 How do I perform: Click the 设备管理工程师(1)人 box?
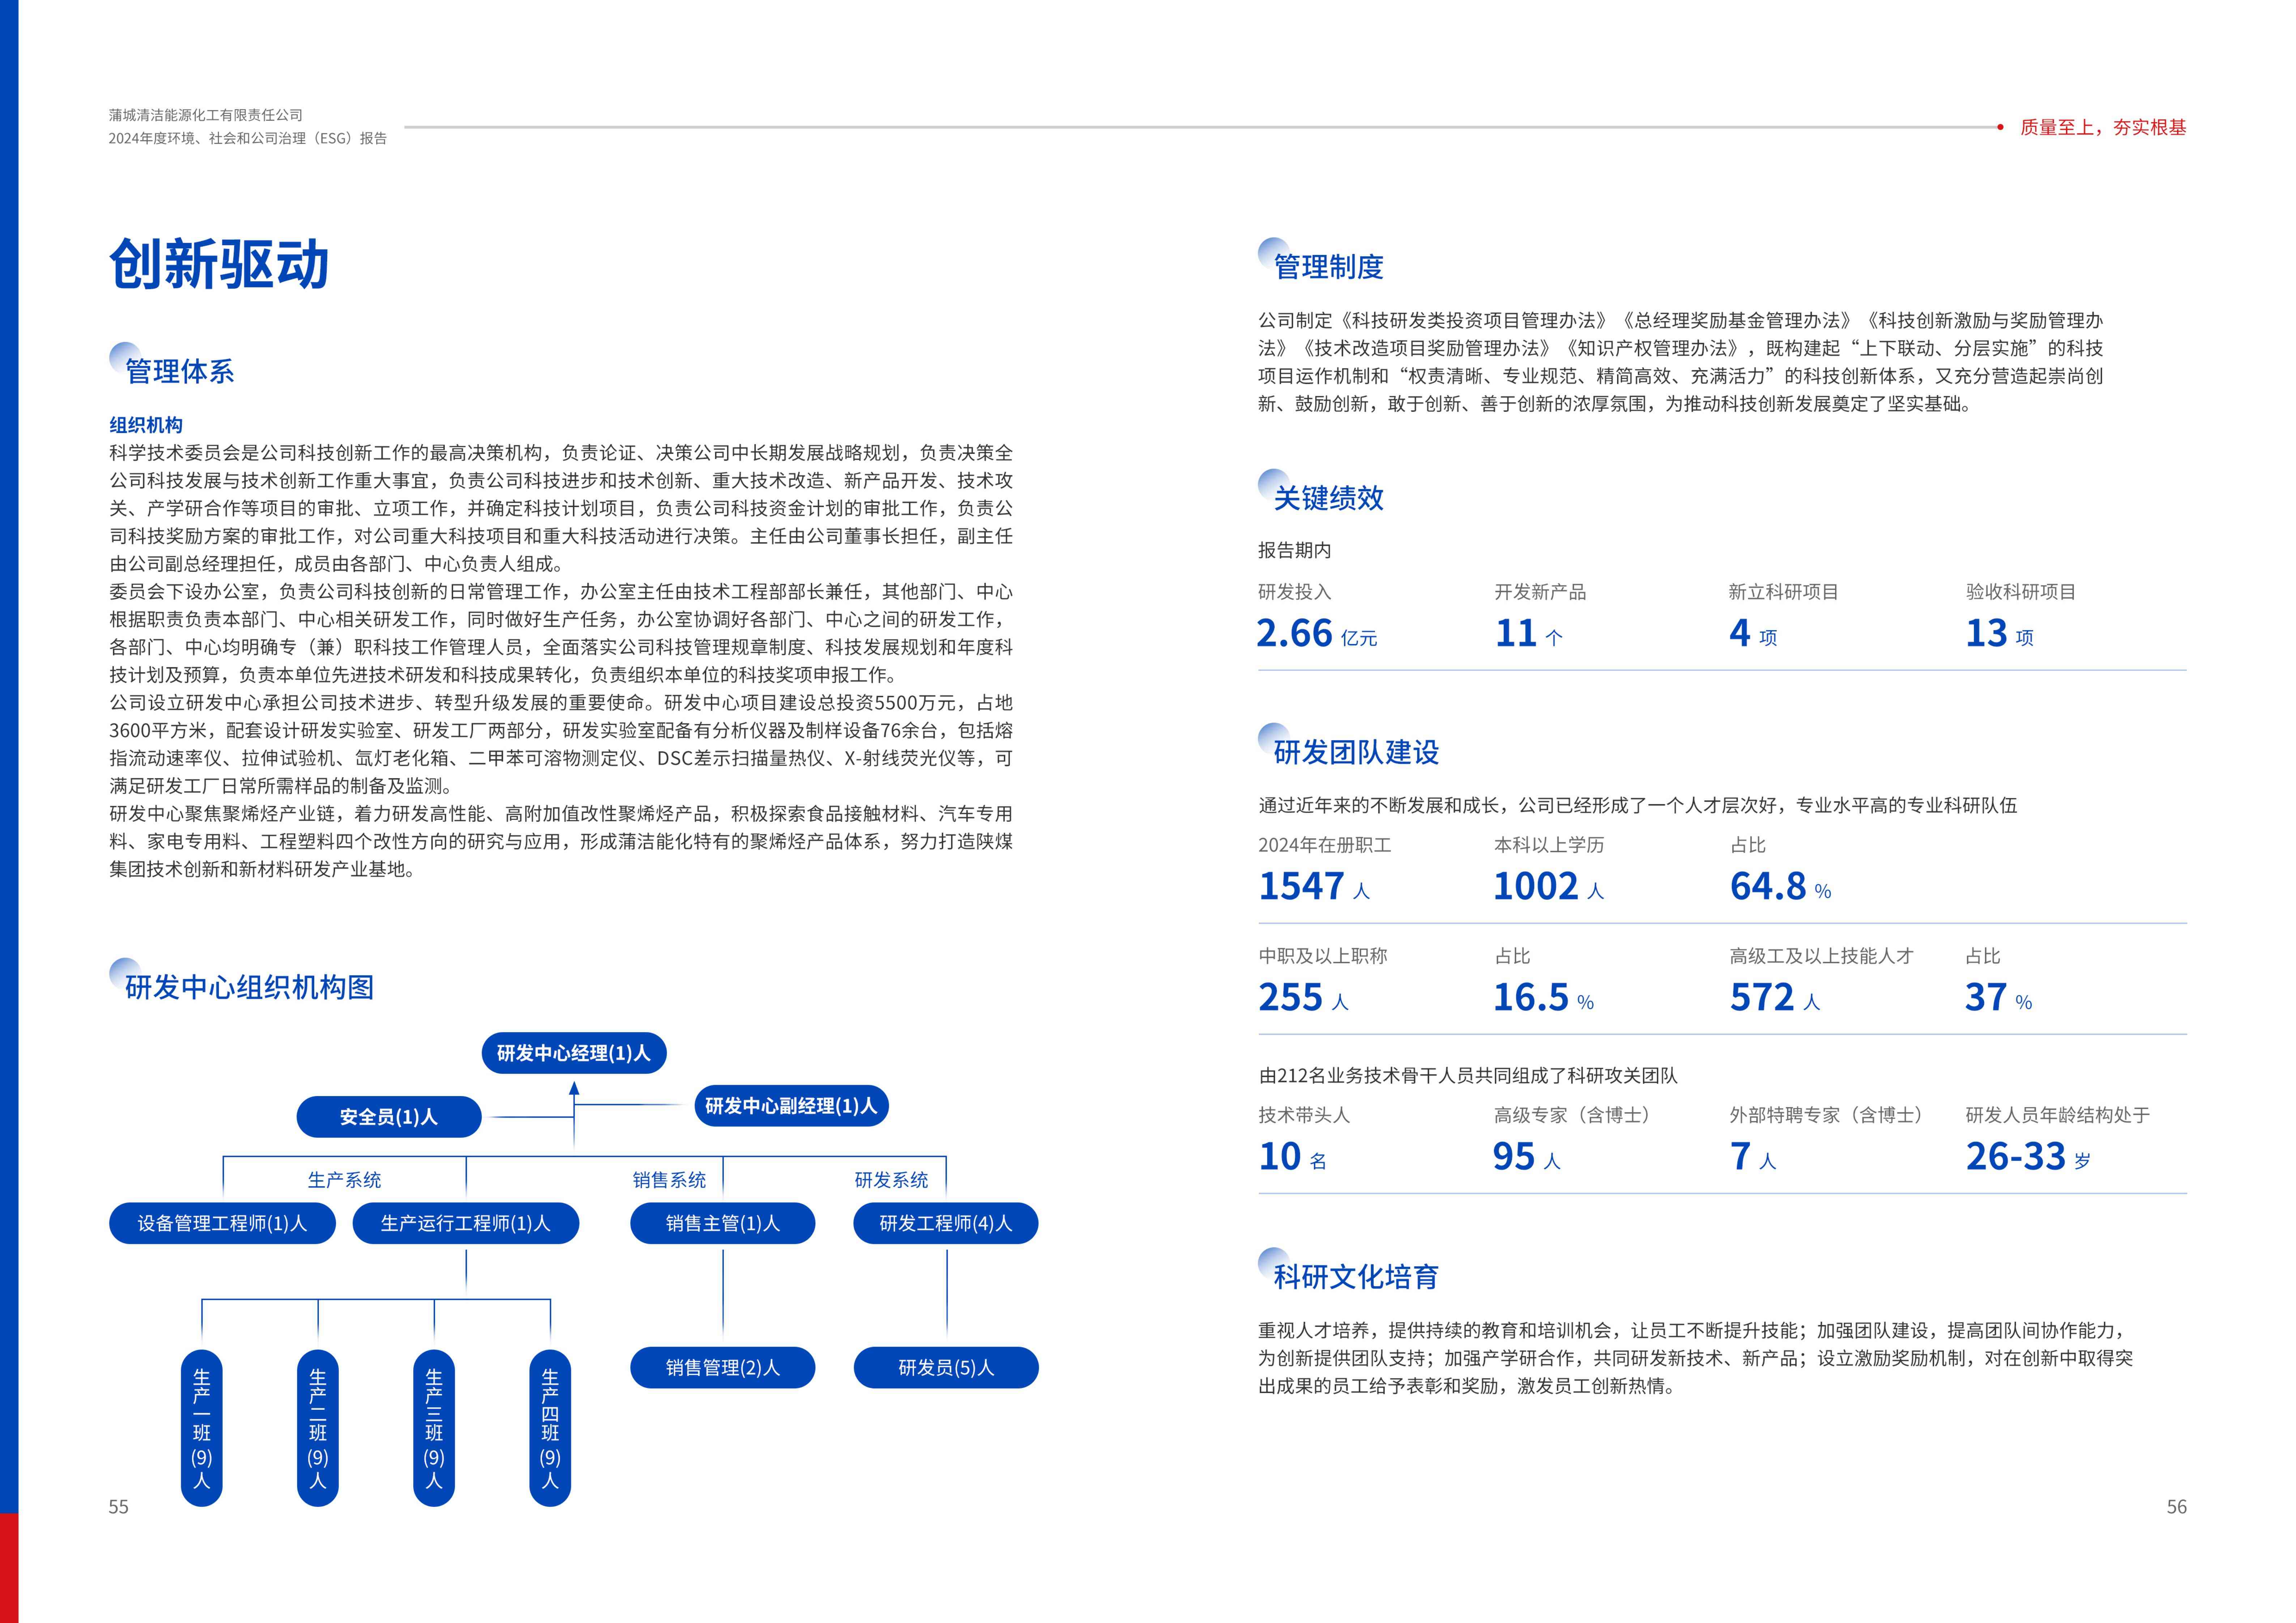click(x=222, y=1223)
